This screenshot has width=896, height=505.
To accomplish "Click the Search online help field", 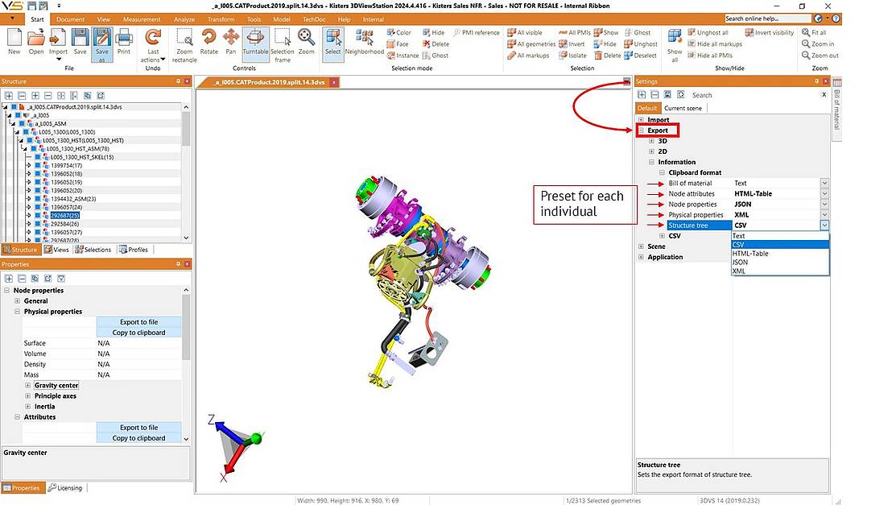I will pyautogui.click(x=767, y=19).
